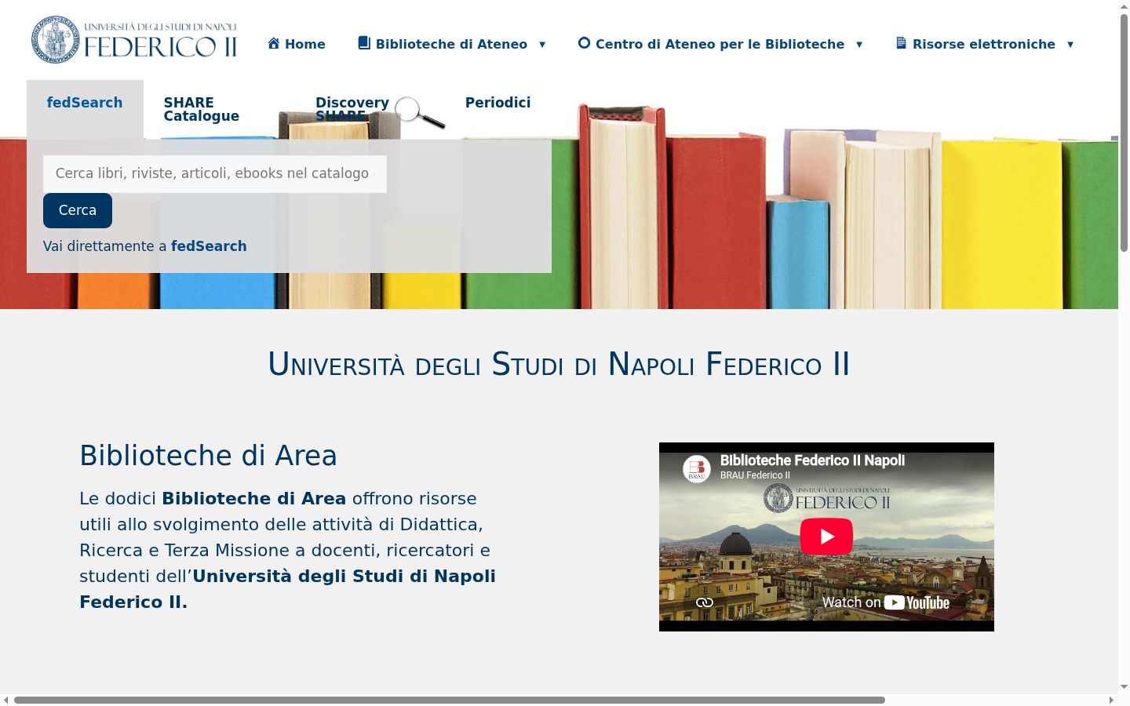
Task: Focus the catalogue search input field
Action: (x=215, y=173)
